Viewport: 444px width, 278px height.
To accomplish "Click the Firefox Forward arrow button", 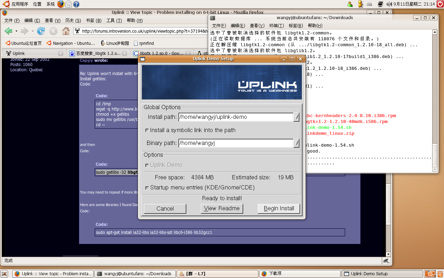I will [x=24, y=31].
